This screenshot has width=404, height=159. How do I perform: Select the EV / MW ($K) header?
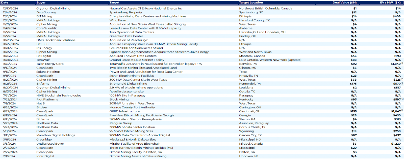(x=390, y=3)
